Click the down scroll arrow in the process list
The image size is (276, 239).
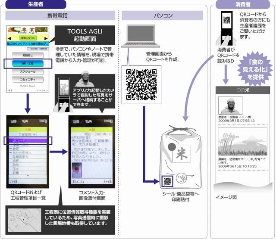coord(28,176)
